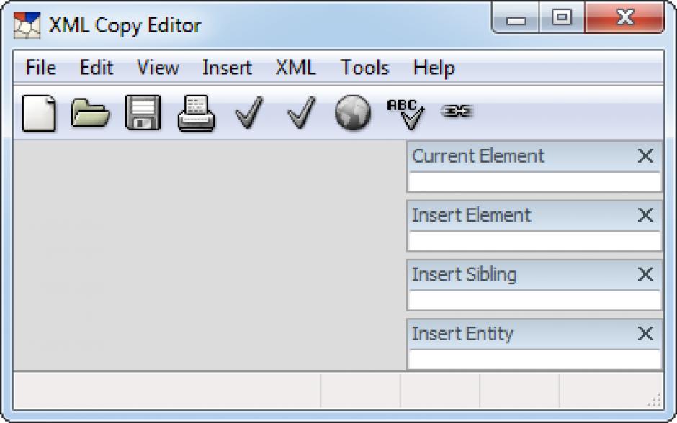Open the XML menu

coord(296,68)
